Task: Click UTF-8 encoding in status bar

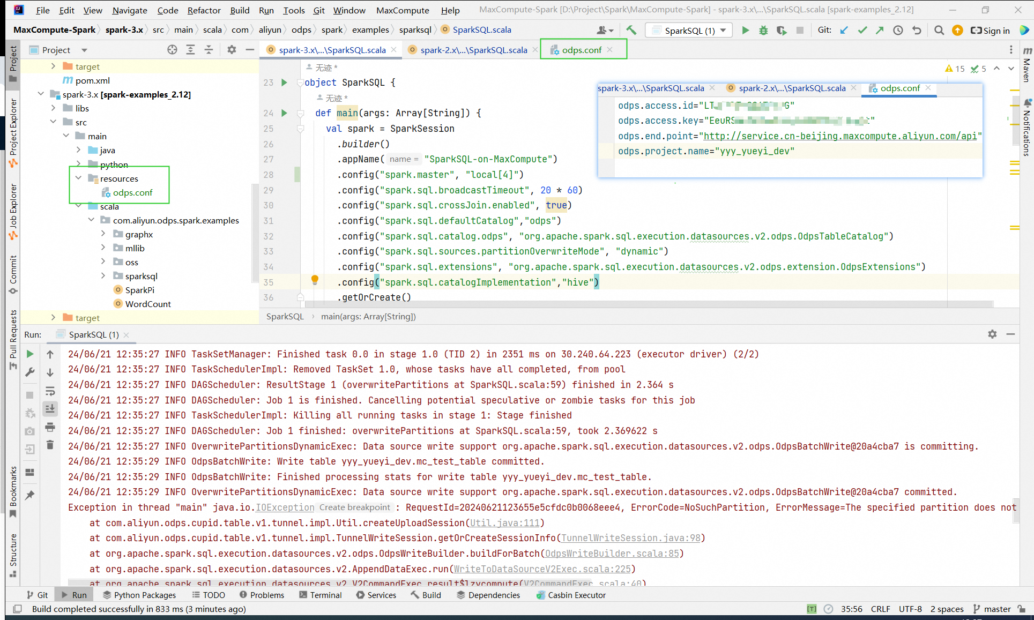Action: coord(910,609)
